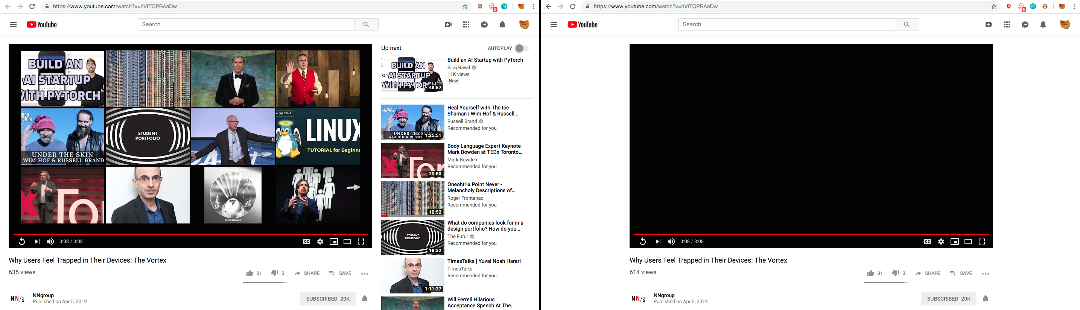Open 'Body Language Expert Keynote Mark Bowden' video
Viewport: 1080px width, 310px height.
click(485, 149)
